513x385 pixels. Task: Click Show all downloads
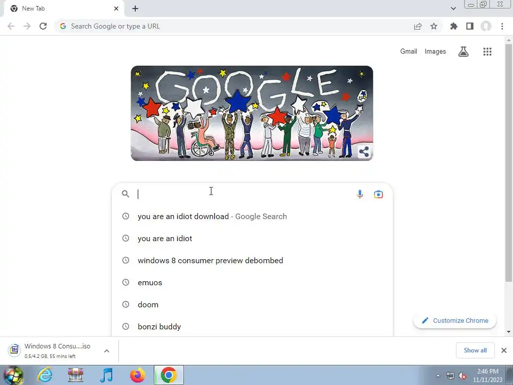coord(475,350)
